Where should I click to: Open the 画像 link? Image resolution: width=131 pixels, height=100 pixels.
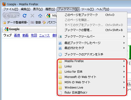(17, 35)
